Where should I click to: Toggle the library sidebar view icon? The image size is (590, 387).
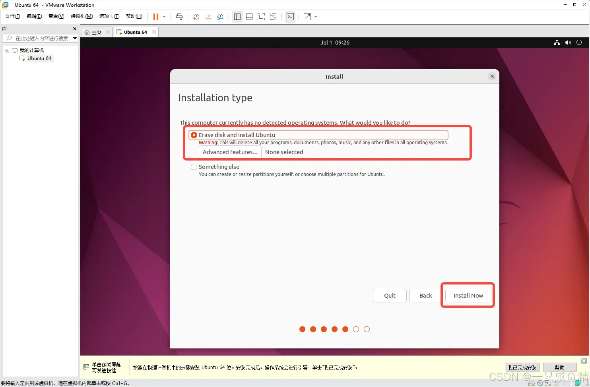pos(237,17)
